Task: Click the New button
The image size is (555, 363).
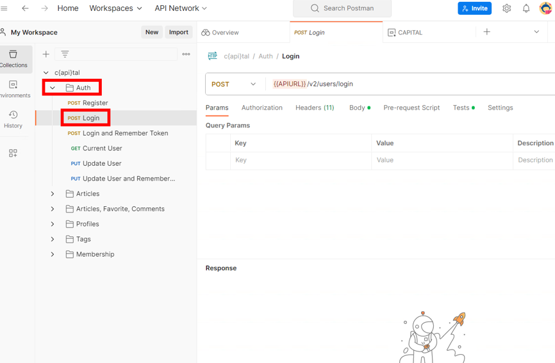Action: (x=152, y=32)
